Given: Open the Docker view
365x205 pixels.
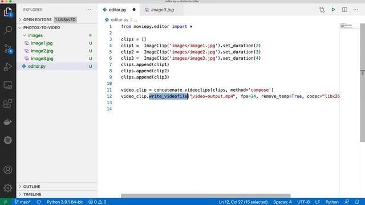Looking at the screenshot, I should tap(8, 122).
